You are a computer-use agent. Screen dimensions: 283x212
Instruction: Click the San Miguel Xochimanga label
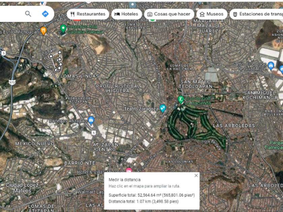coord(260,95)
